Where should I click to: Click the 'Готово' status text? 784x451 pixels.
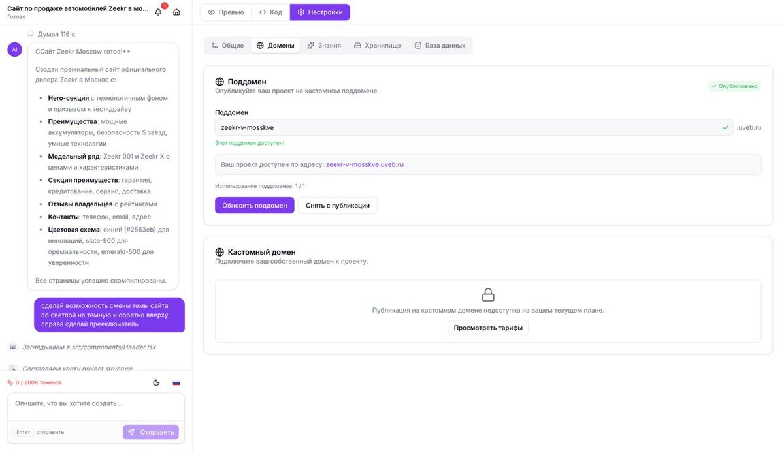pyautogui.click(x=16, y=17)
